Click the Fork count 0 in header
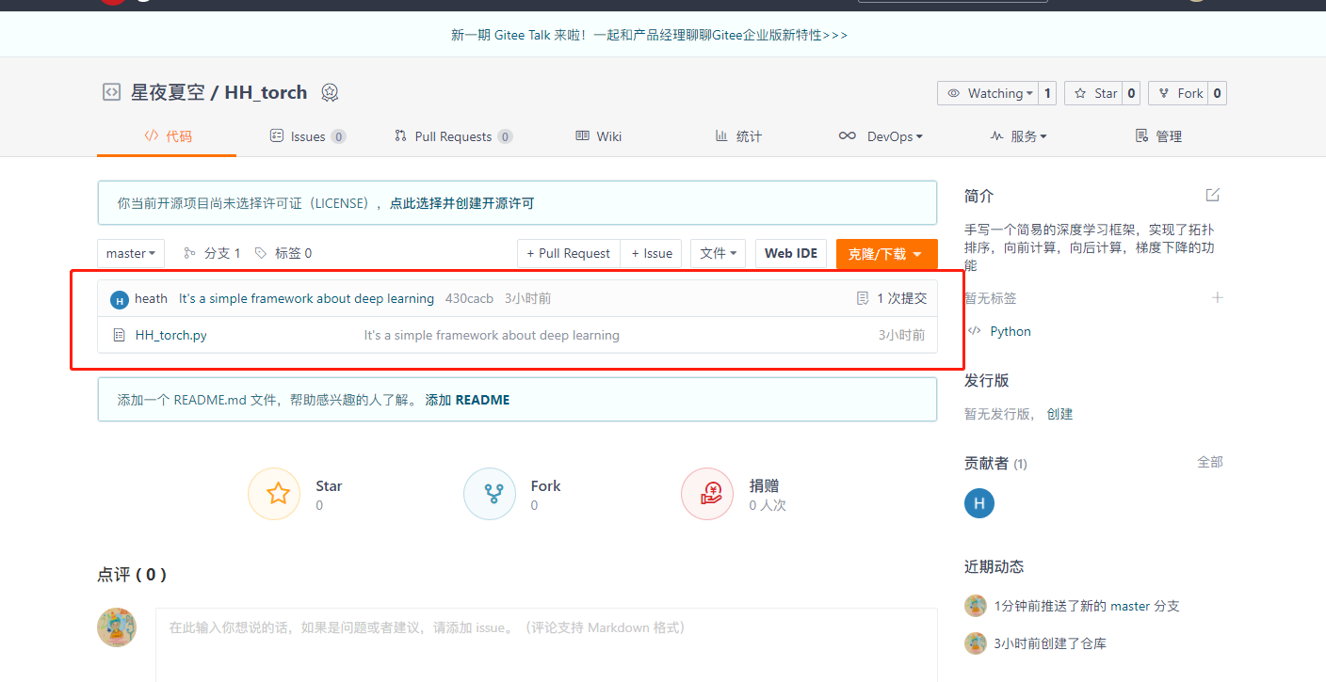 click(1217, 93)
